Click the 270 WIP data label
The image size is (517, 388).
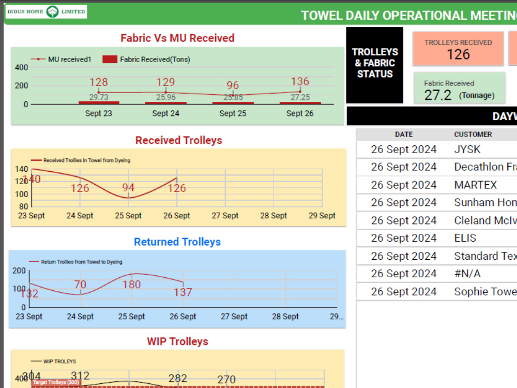[226, 379]
